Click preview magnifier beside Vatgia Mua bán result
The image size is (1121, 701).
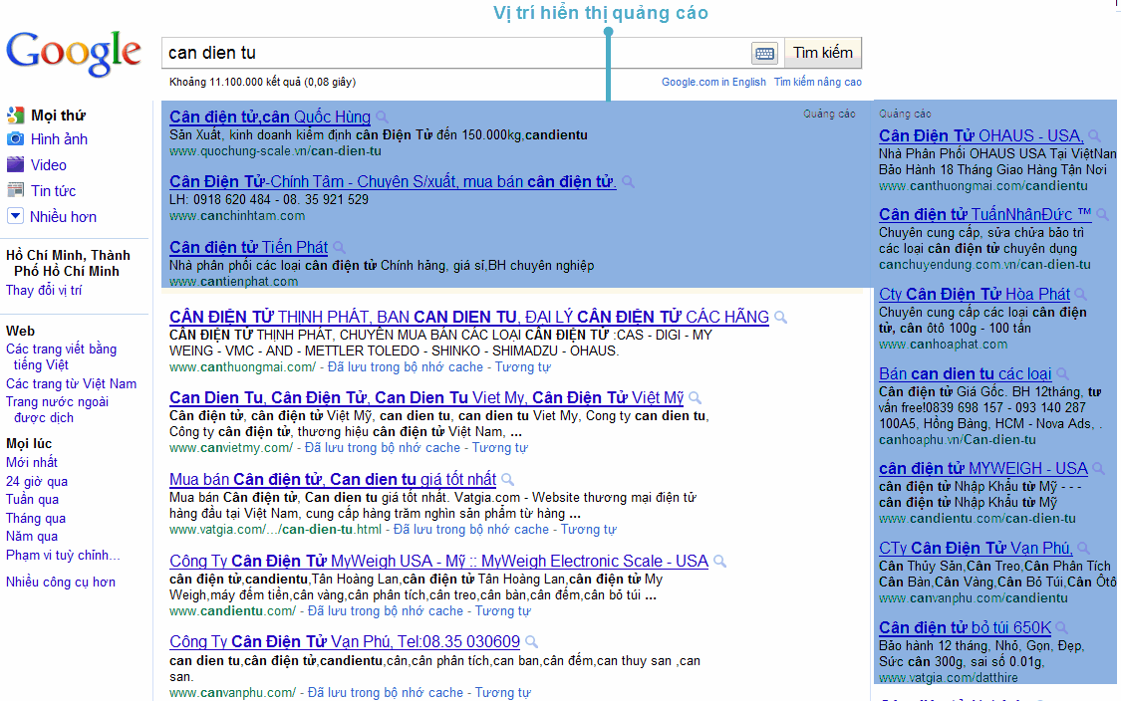[507, 480]
